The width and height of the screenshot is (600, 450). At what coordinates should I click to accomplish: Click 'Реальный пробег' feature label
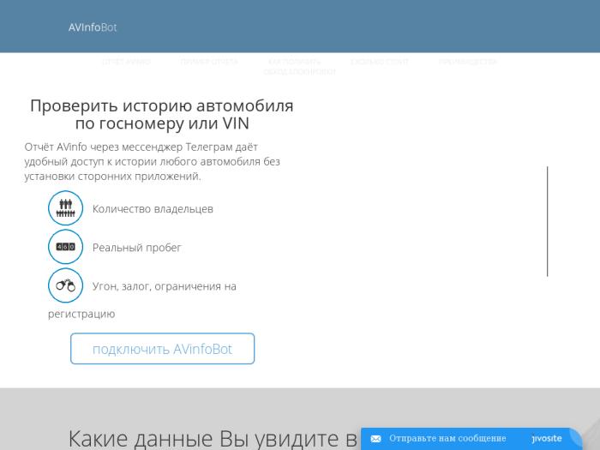[x=137, y=248]
